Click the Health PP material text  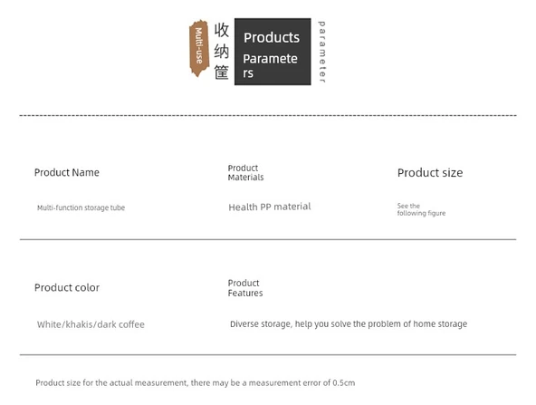click(270, 207)
